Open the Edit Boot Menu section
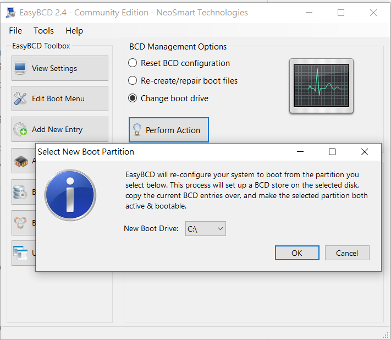Screen dimensions: 391x340 [60, 98]
